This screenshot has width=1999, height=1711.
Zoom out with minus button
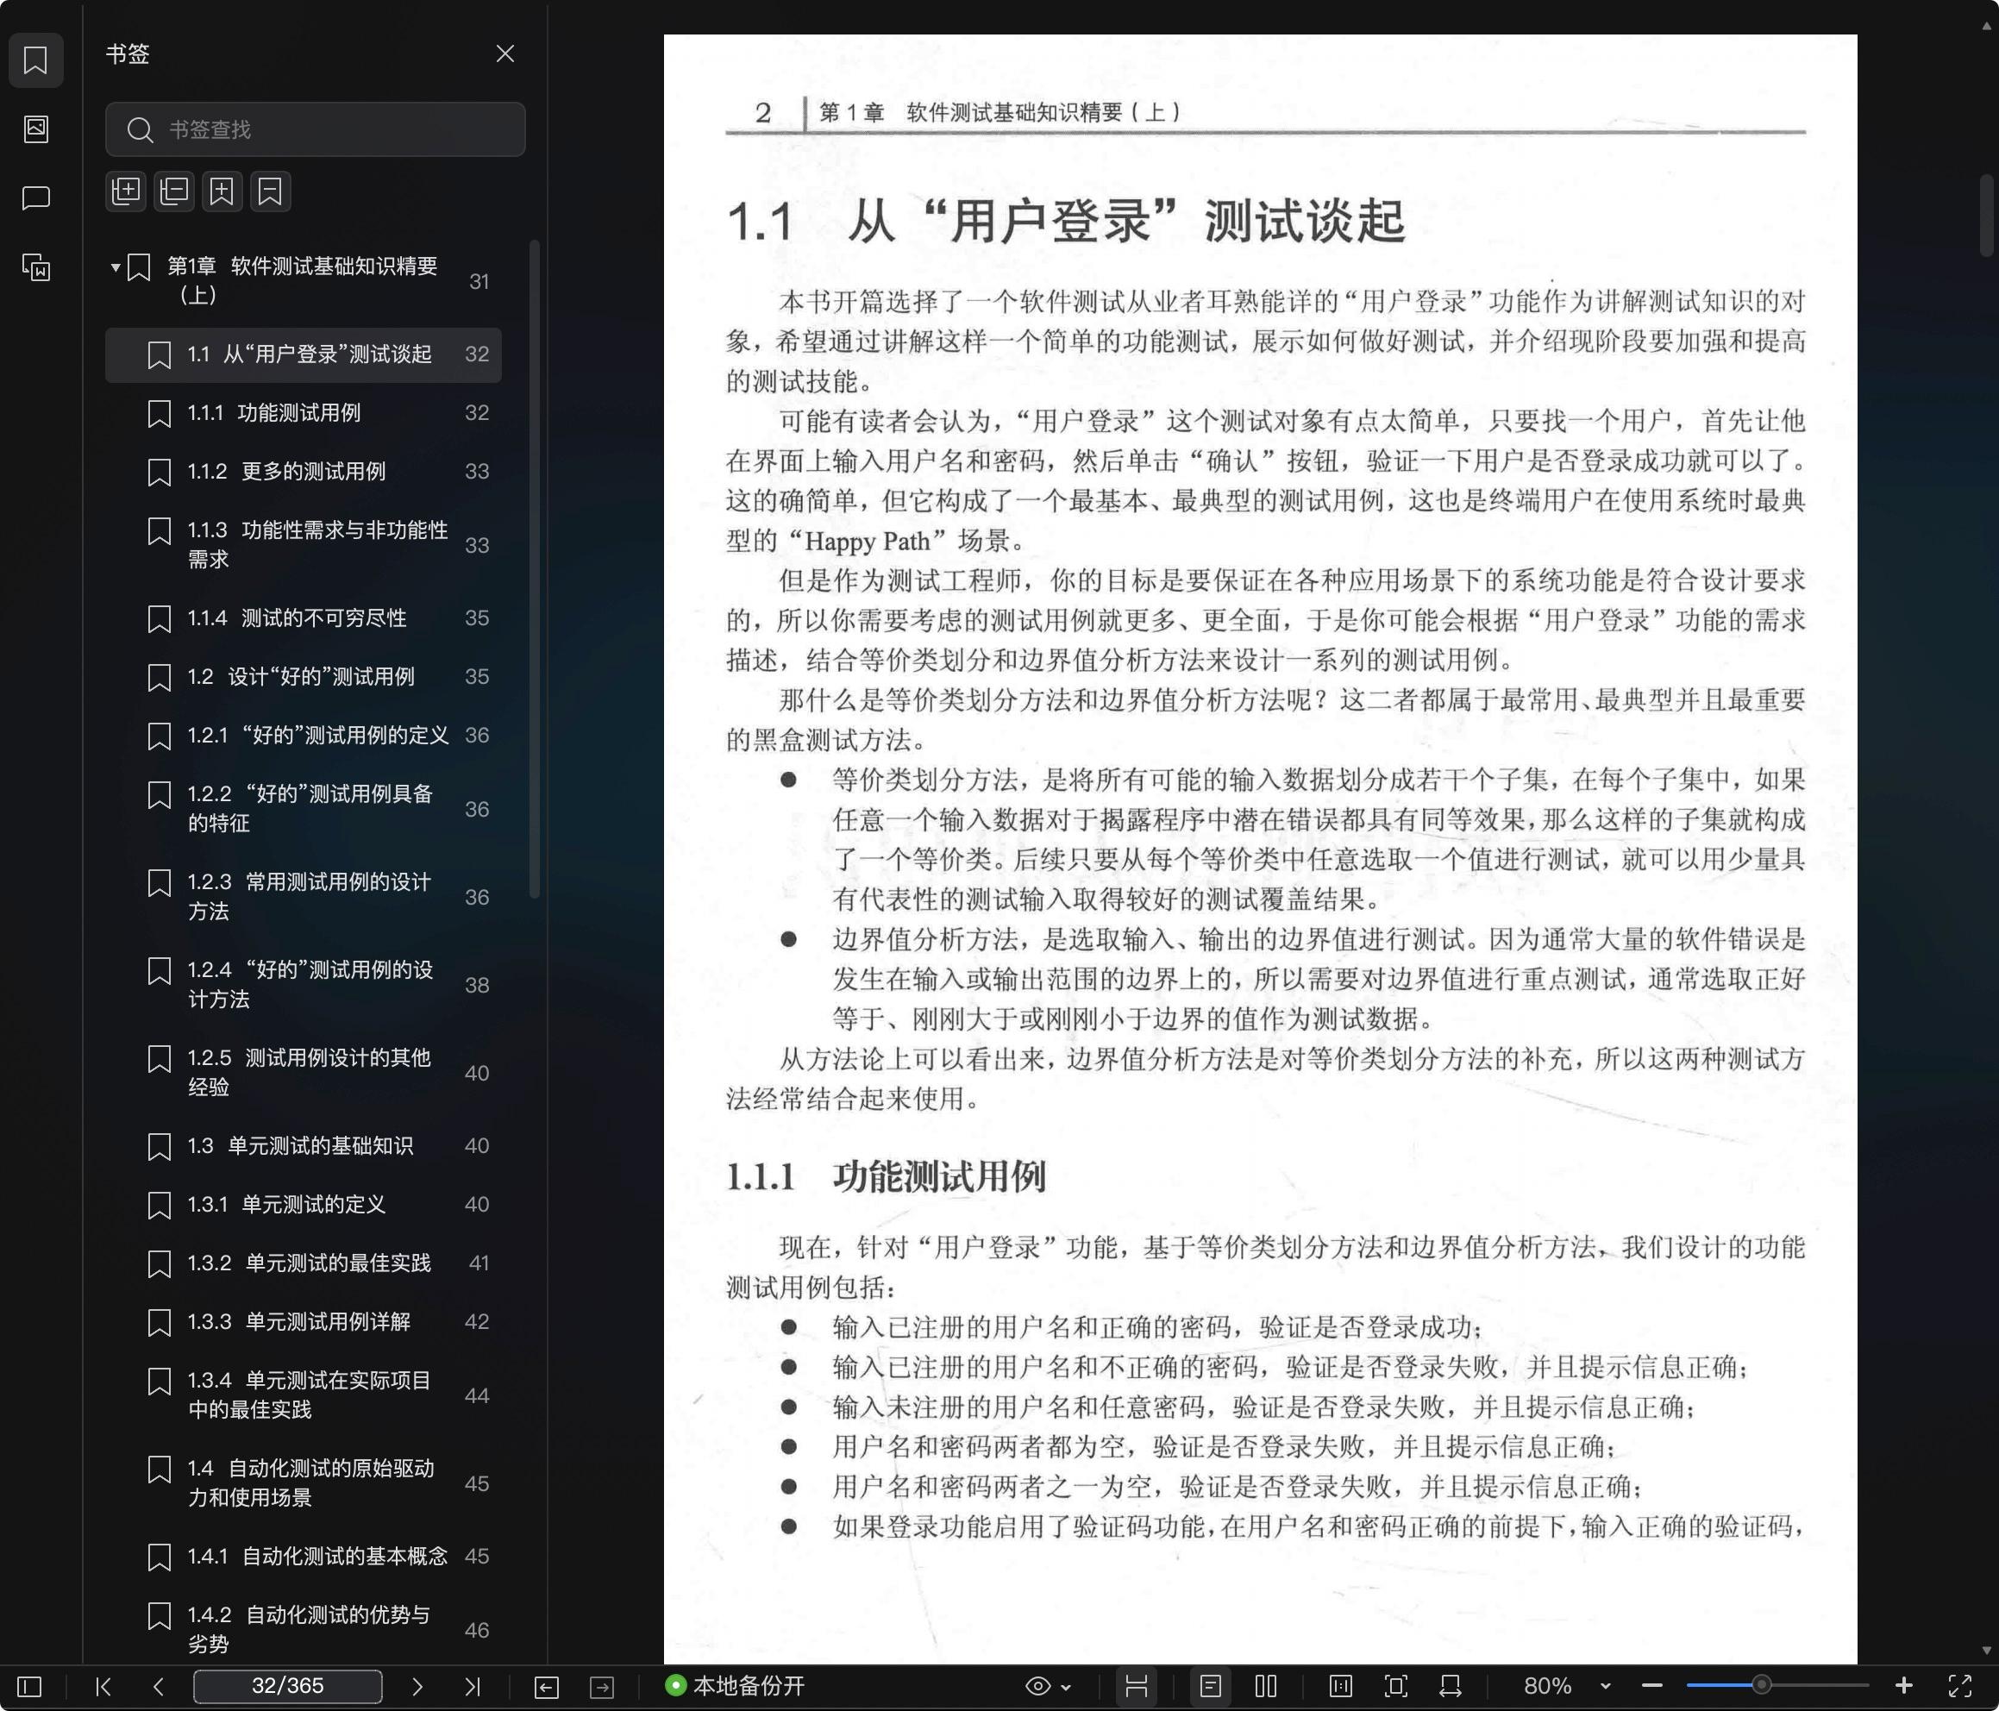[x=1651, y=1686]
